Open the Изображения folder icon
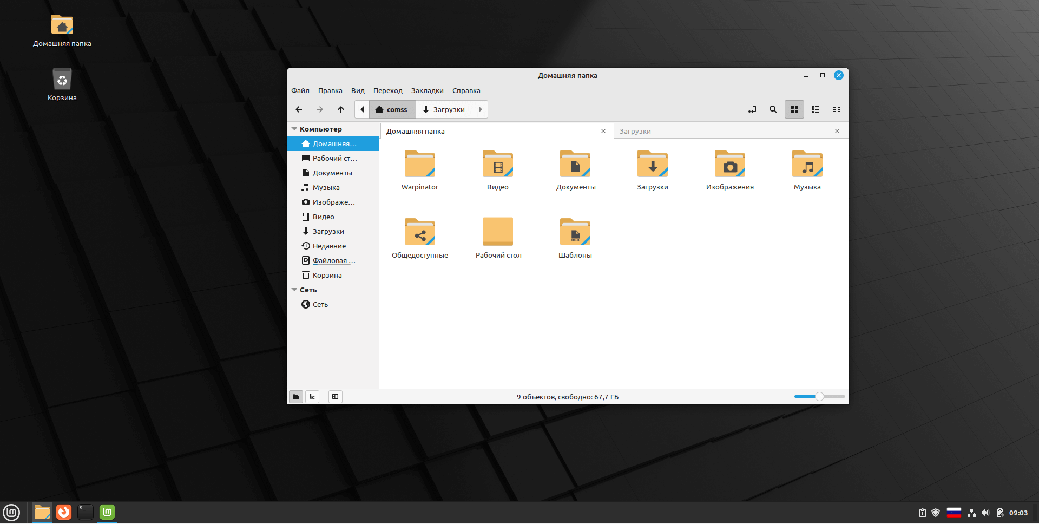The height and width of the screenshot is (524, 1039). [x=729, y=165]
